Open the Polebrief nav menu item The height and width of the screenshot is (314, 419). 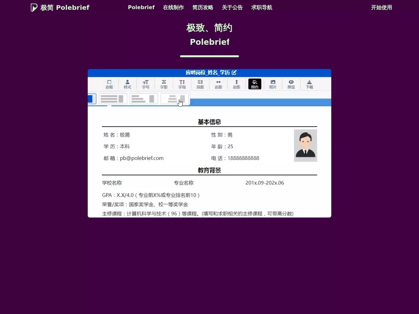click(x=141, y=7)
